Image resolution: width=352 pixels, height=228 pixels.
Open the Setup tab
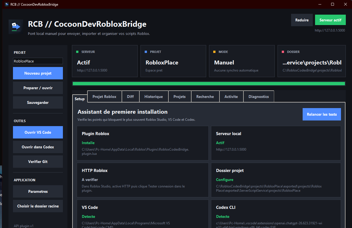[x=80, y=99]
